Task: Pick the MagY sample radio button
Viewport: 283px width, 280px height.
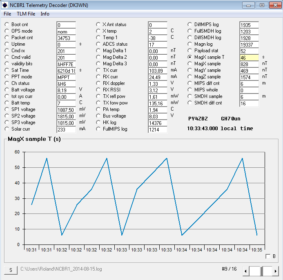Action: 190,70
